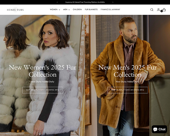This screenshot has height=136, width=170.
Task: Expand the Men menu dropdown
Action: coord(66,10)
